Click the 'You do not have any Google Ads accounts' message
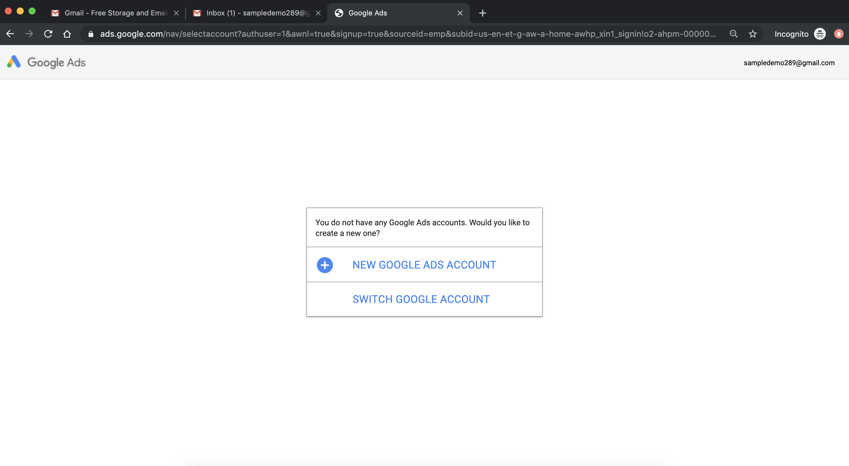 pos(422,228)
